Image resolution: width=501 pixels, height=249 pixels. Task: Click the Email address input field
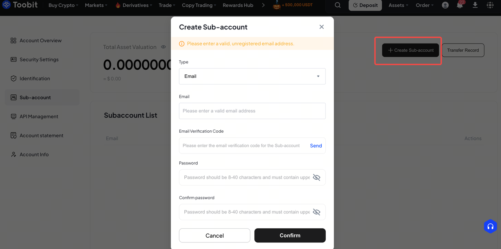252,111
